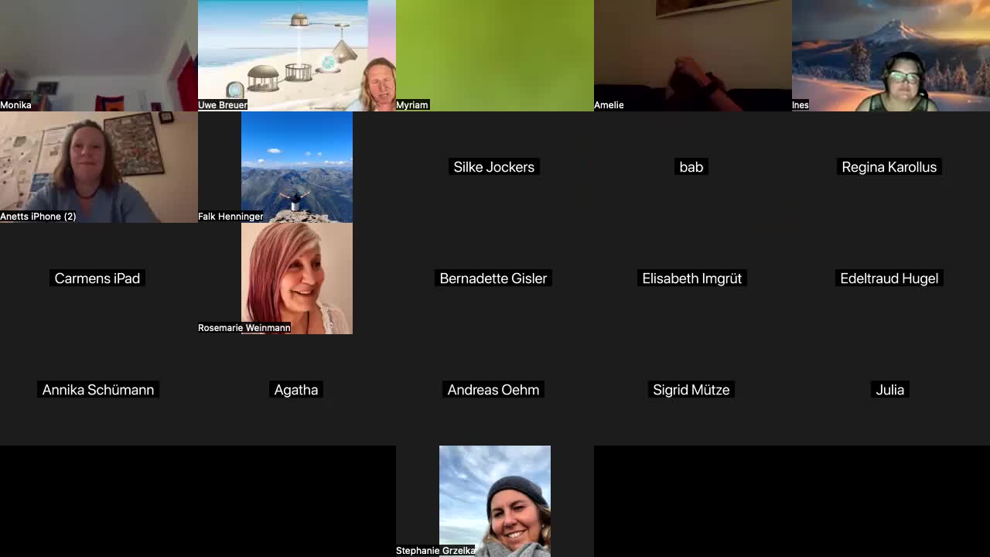Click the Monika name label
The height and width of the screenshot is (557, 990).
coord(16,105)
